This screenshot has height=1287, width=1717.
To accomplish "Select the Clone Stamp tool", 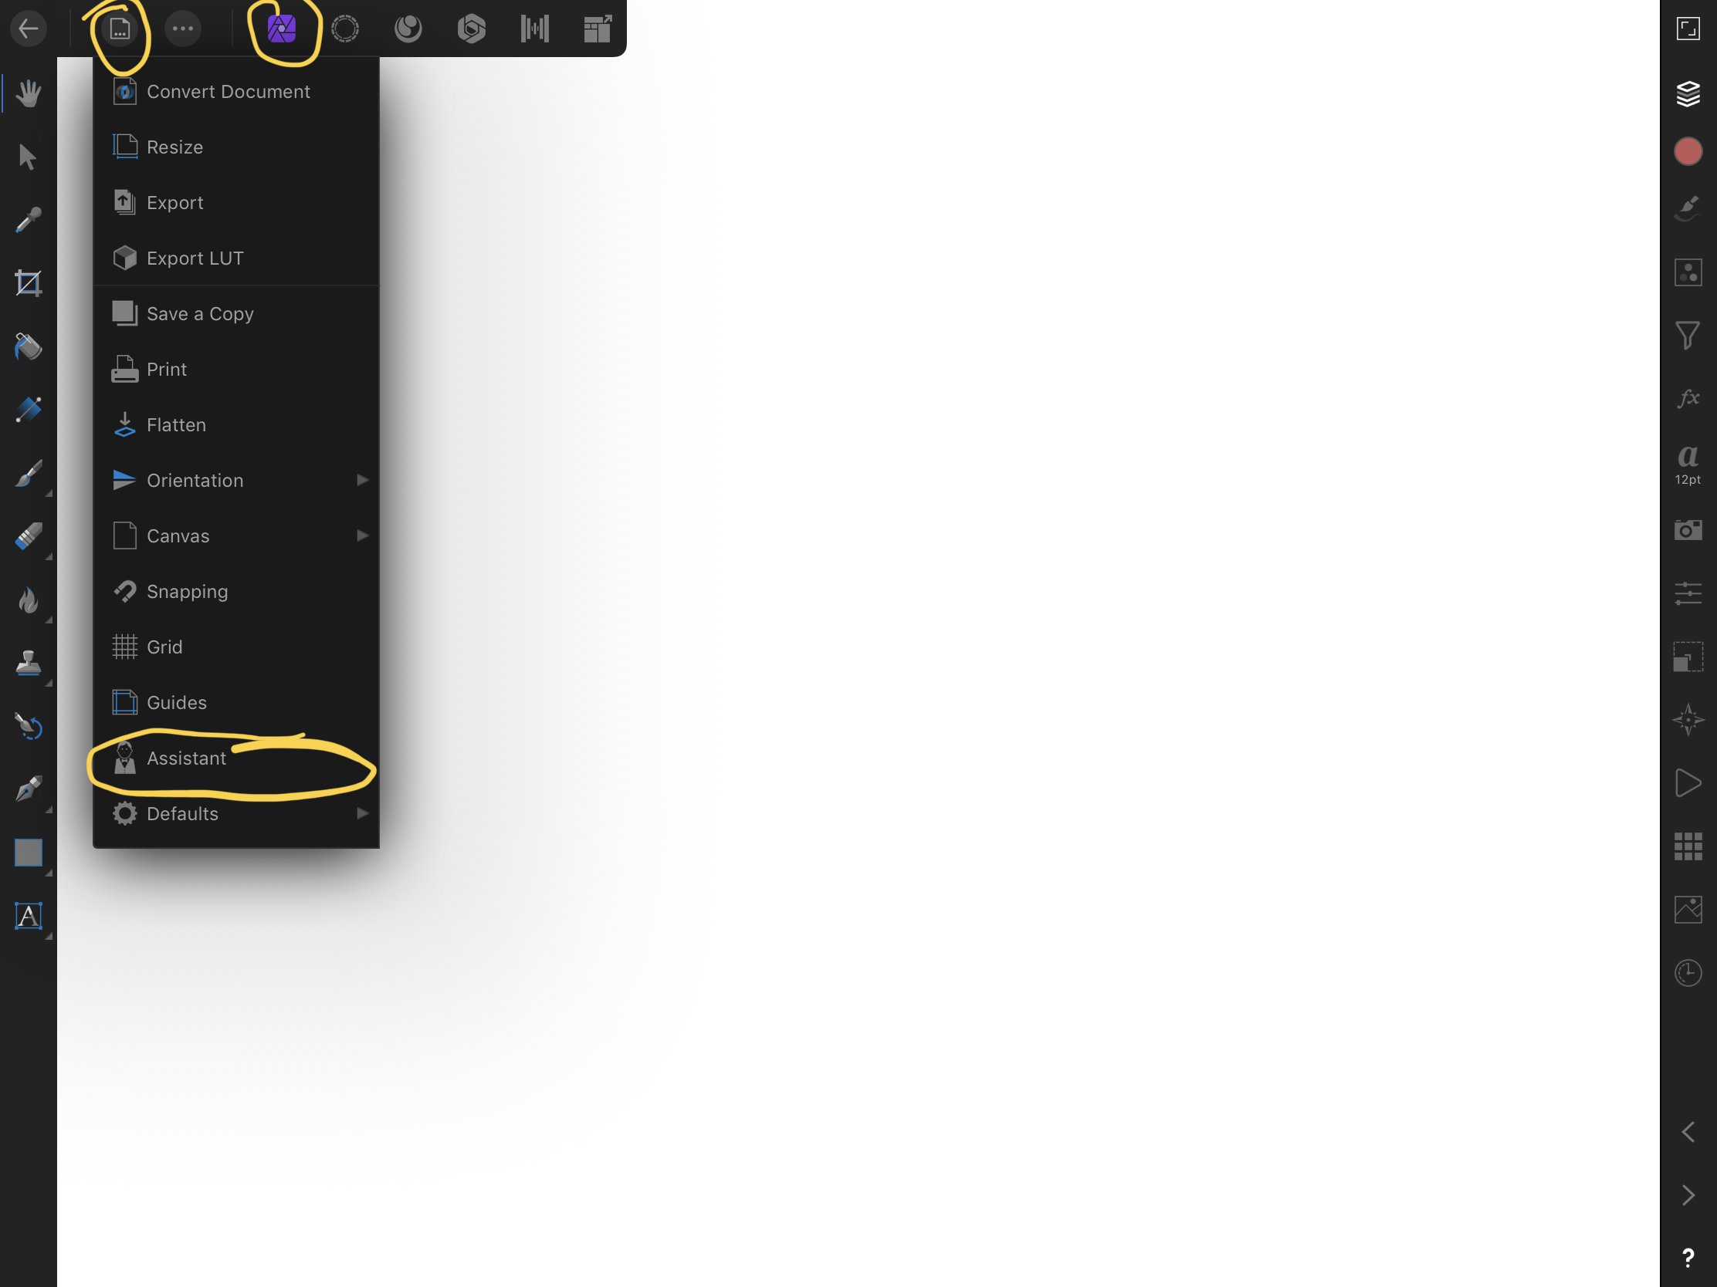I will point(28,664).
